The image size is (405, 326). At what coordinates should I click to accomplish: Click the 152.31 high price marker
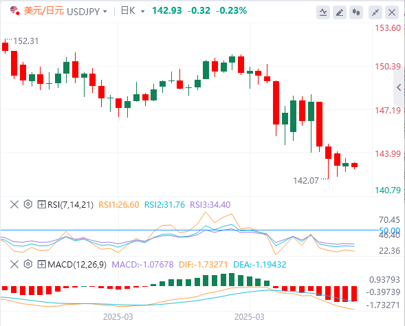coord(26,41)
